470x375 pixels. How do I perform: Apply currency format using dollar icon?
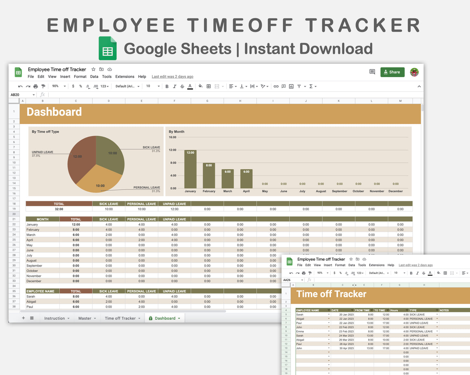pyautogui.click(x=73, y=86)
